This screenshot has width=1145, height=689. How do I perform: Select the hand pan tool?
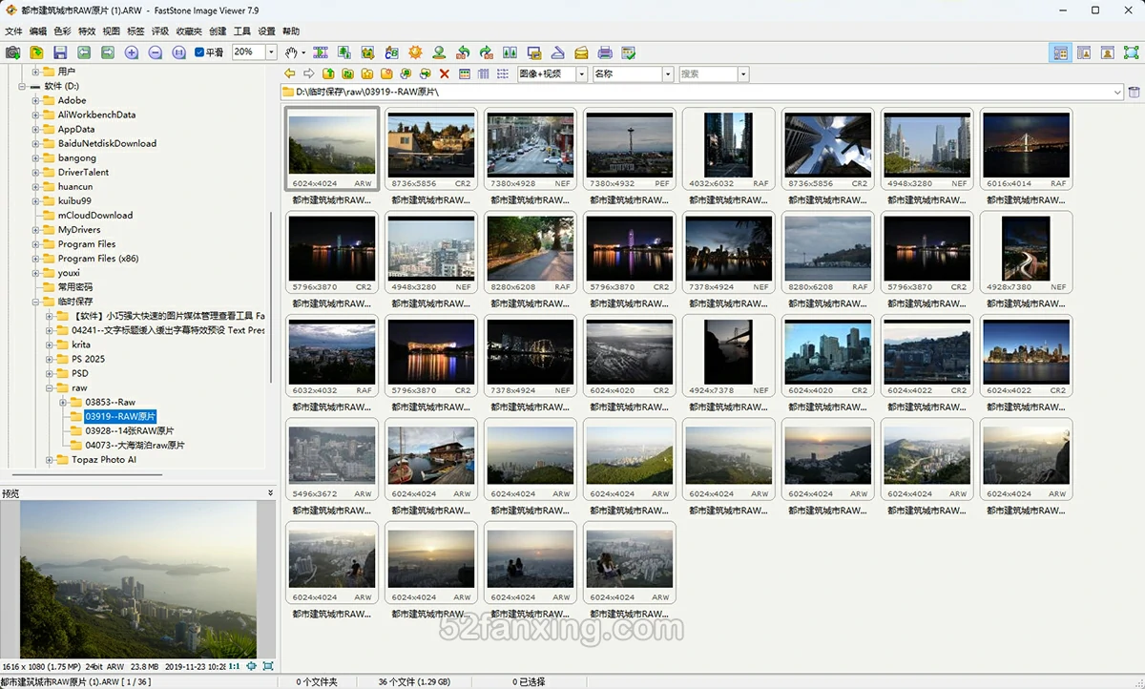tap(292, 52)
